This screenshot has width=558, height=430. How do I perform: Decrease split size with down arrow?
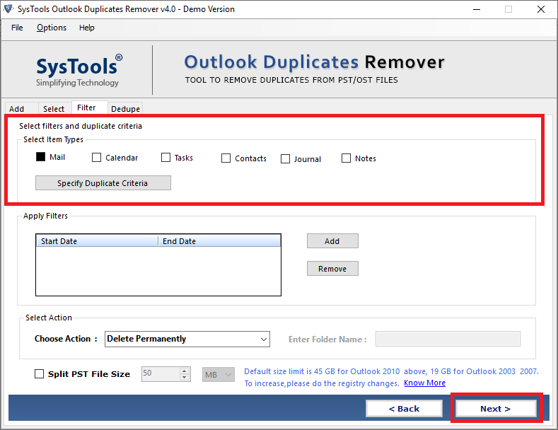[x=185, y=378]
